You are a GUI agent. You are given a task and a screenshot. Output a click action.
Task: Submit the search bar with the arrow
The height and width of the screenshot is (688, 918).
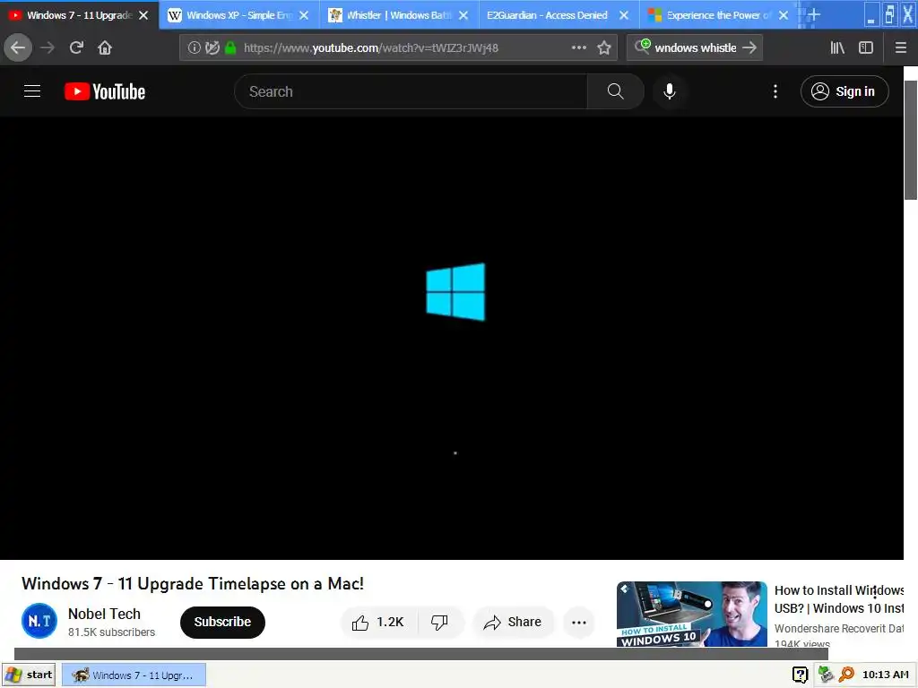(749, 47)
